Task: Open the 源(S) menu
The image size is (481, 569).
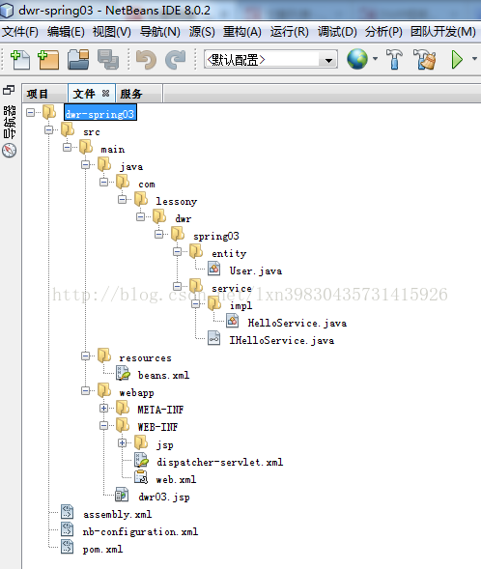Action: (x=202, y=32)
